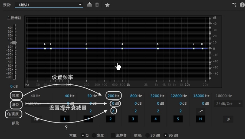The height and width of the screenshot is (139, 245).
Task: Click control point 4 on the EQ graph
Action: pos(158,49)
